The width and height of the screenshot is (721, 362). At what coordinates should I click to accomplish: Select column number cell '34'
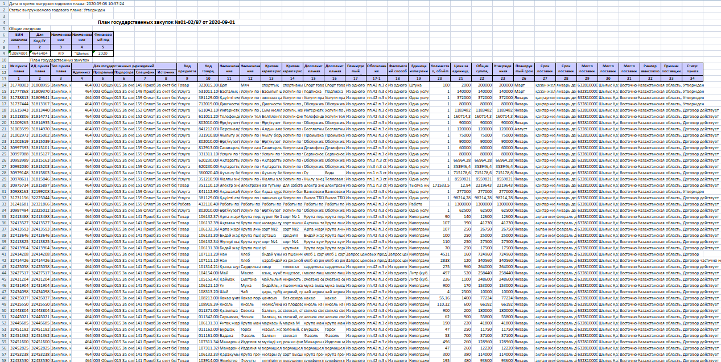(693, 78)
